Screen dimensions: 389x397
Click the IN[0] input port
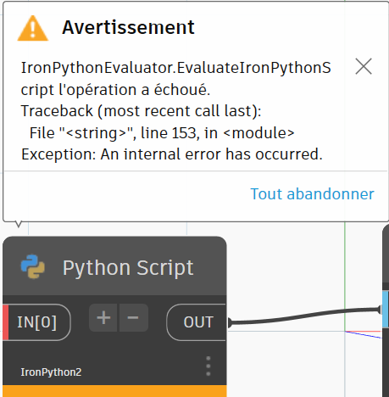(36, 322)
